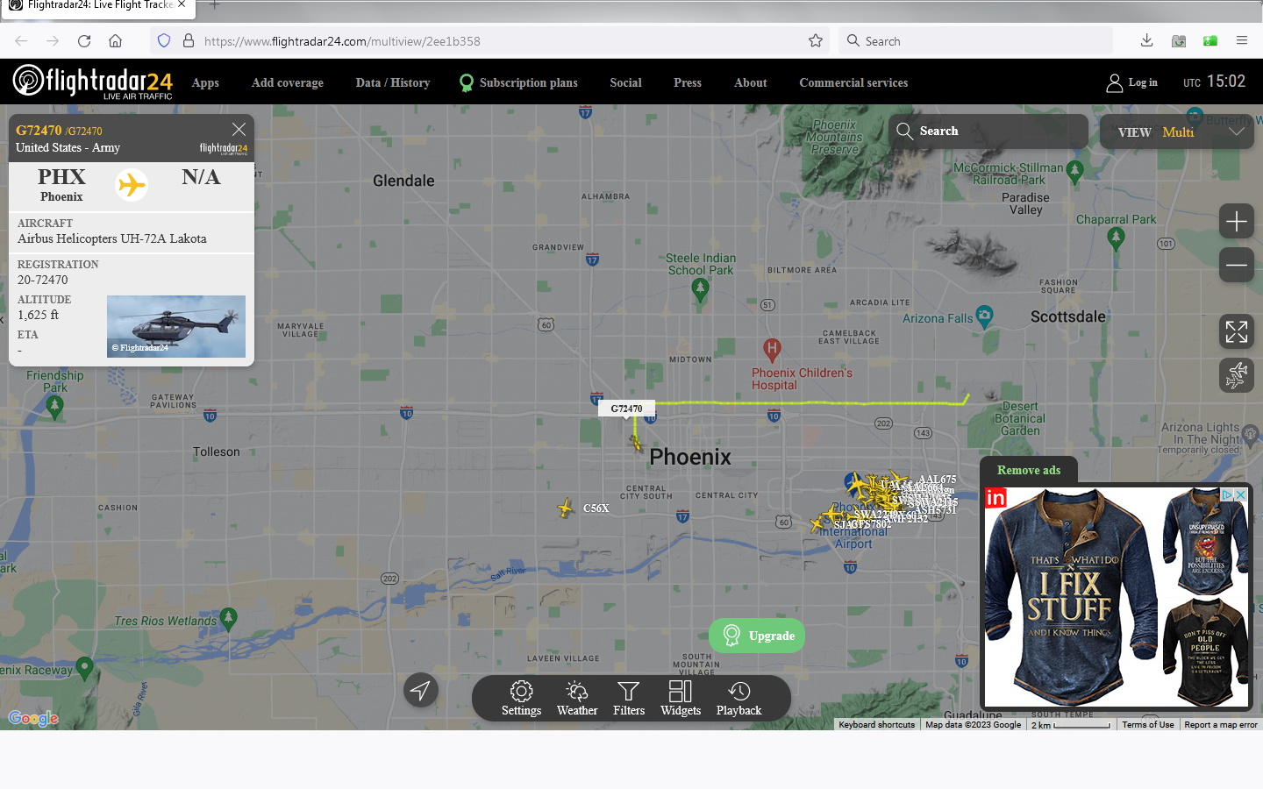Viewport: 1263px width, 789px height.
Task: Toggle fullscreen map view icon
Action: coord(1237,332)
